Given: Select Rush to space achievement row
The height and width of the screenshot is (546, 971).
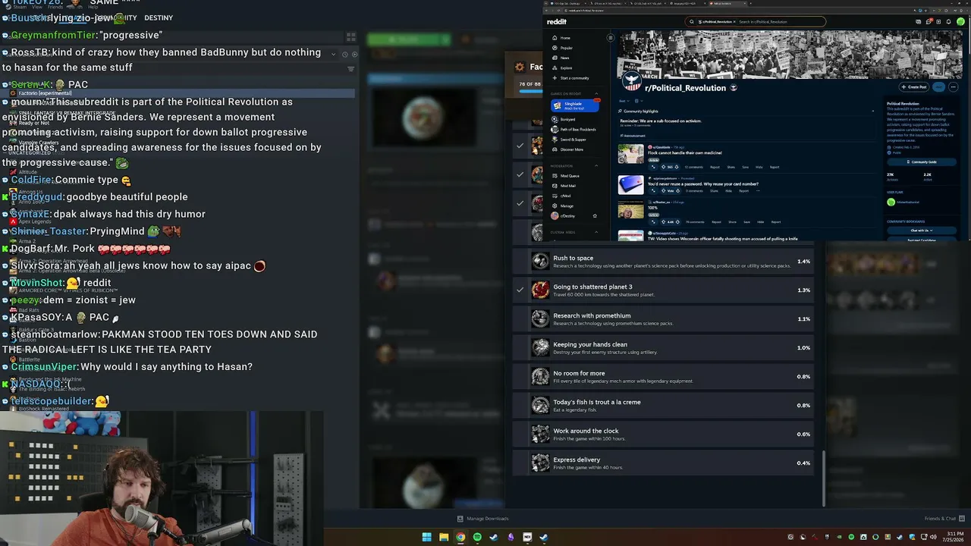Looking at the screenshot, I should [x=663, y=261].
